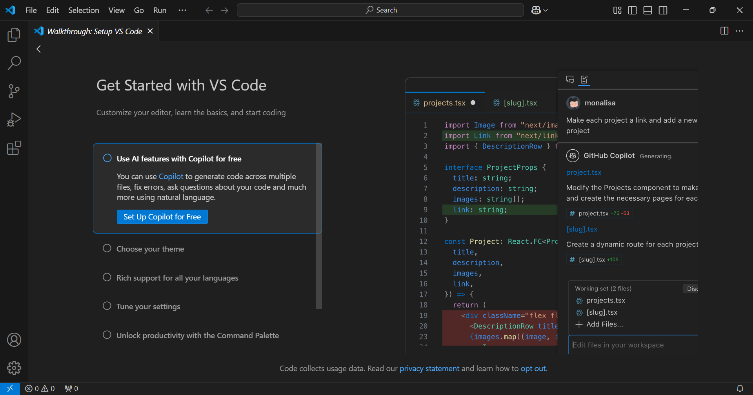Open the Manage gear icon
This screenshot has height=395, width=753.
click(14, 368)
